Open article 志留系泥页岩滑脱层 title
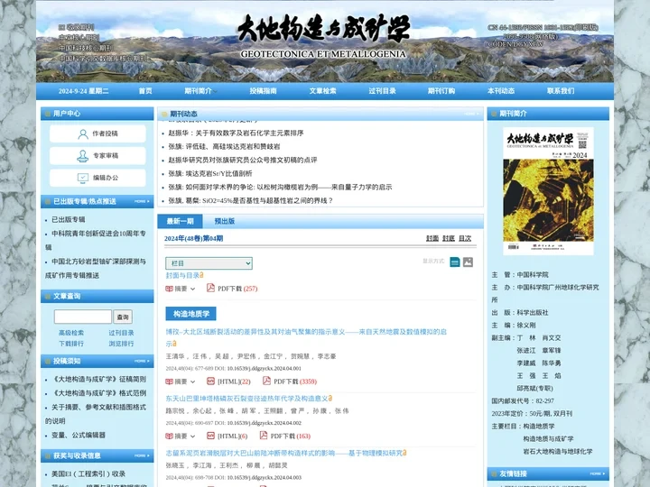650x487 pixels. (x=283, y=453)
